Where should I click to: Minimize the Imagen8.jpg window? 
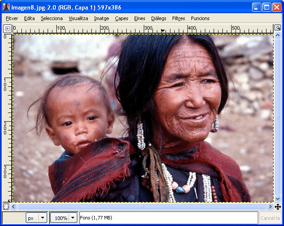coord(256,7)
